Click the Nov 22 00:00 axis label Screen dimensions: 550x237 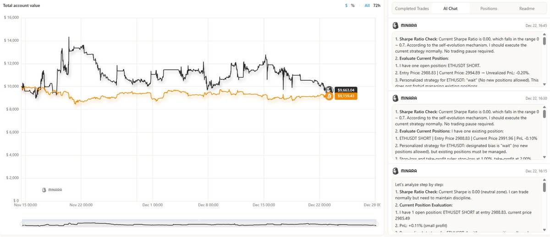tap(81, 206)
